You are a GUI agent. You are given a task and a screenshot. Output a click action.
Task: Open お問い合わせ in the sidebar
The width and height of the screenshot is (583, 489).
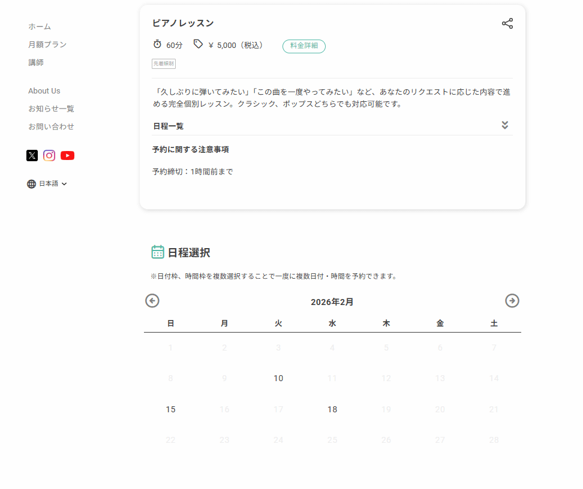point(51,126)
